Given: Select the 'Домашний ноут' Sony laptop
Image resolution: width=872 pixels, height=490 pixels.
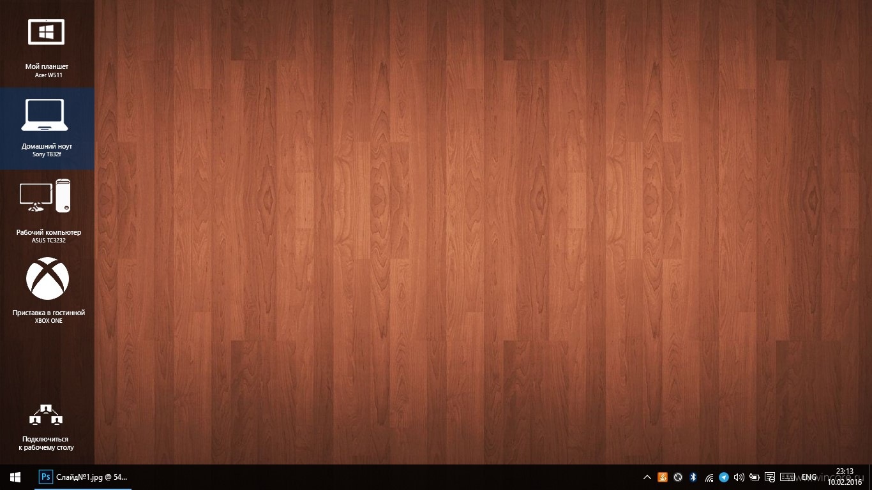Looking at the screenshot, I should [47, 128].
